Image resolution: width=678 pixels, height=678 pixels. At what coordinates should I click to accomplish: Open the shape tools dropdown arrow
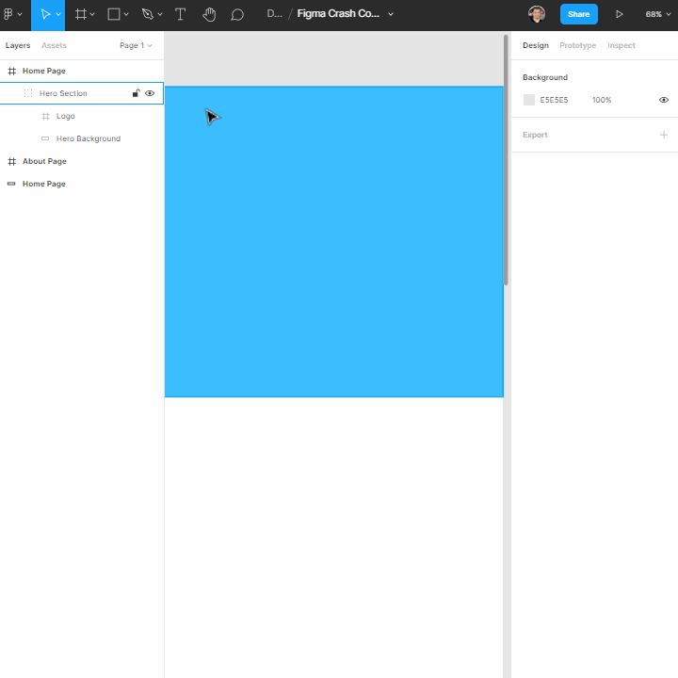click(x=126, y=14)
